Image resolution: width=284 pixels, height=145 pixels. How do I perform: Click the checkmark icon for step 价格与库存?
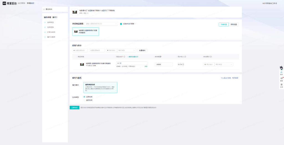(x=45, y=32)
